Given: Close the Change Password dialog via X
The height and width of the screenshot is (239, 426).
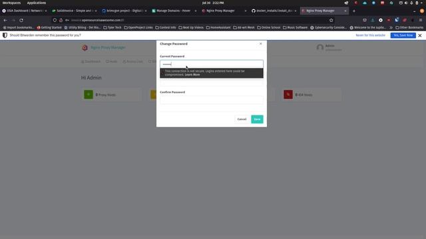Looking at the screenshot, I should (x=260, y=44).
